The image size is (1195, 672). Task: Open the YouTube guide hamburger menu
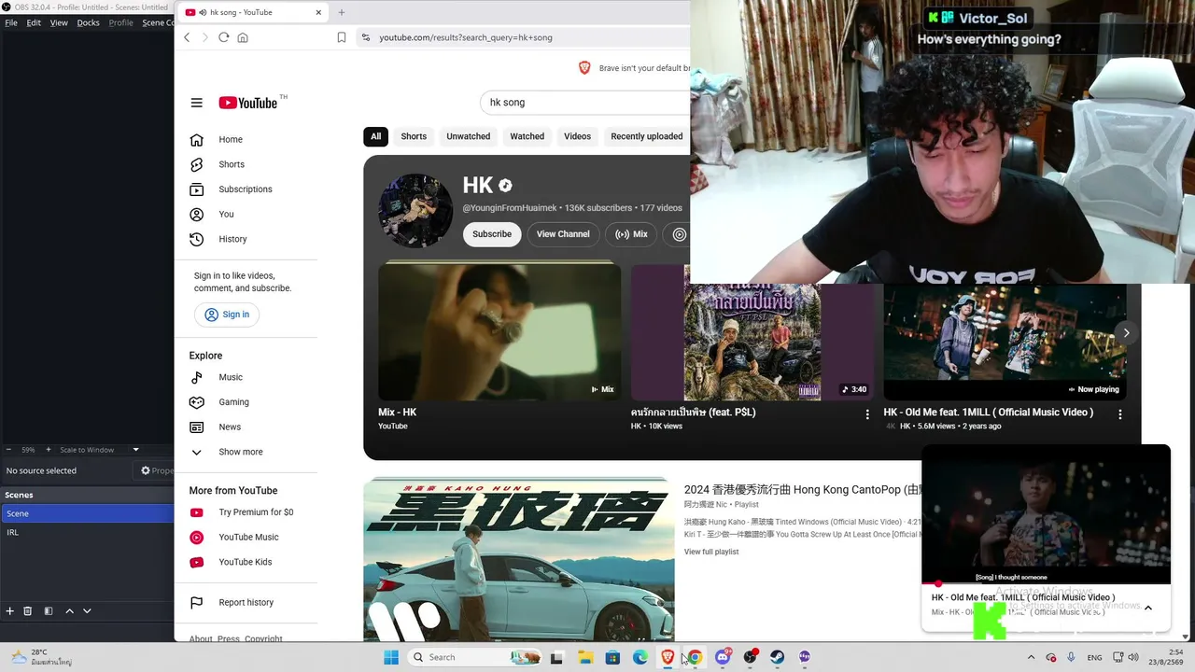pyautogui.click(x=196, y=103)
